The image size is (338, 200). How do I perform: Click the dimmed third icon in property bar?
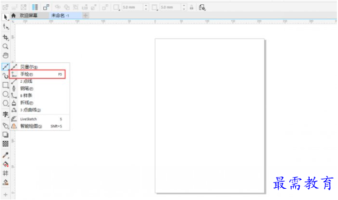[23, 7]
